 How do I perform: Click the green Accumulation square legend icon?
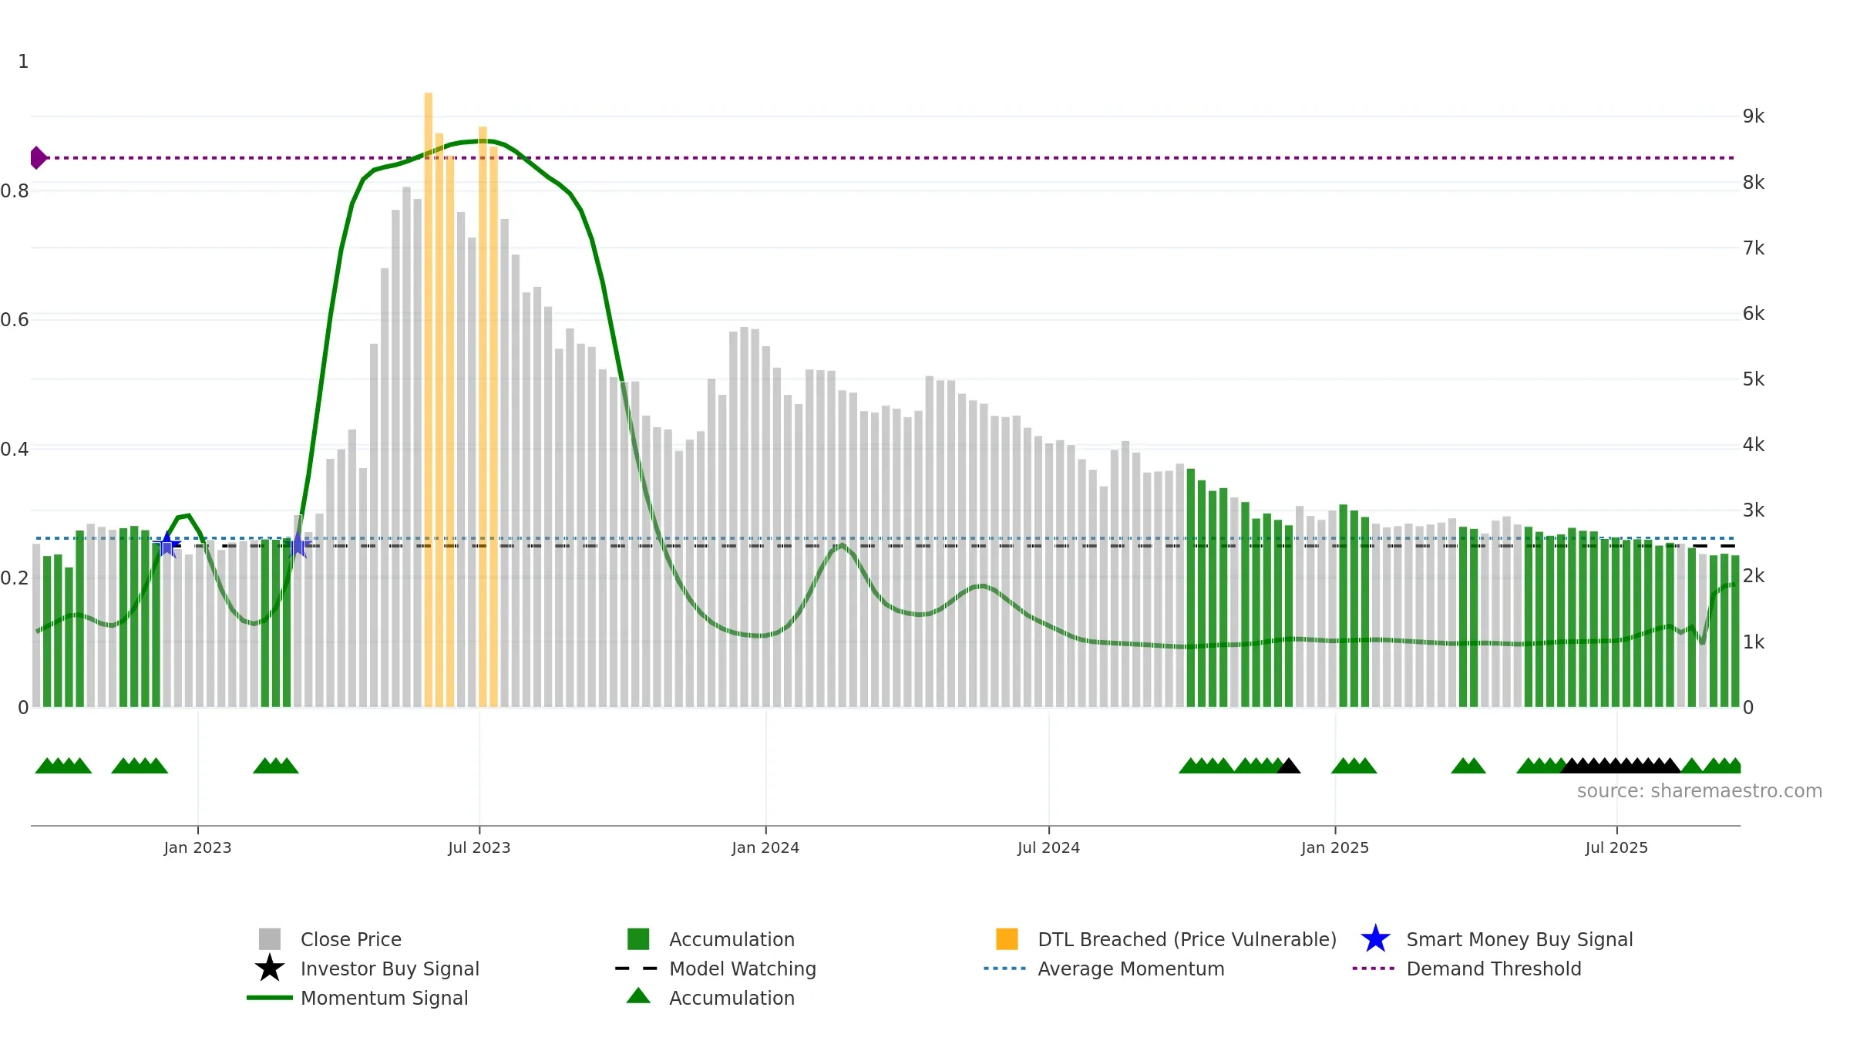(x=638, y=939)
